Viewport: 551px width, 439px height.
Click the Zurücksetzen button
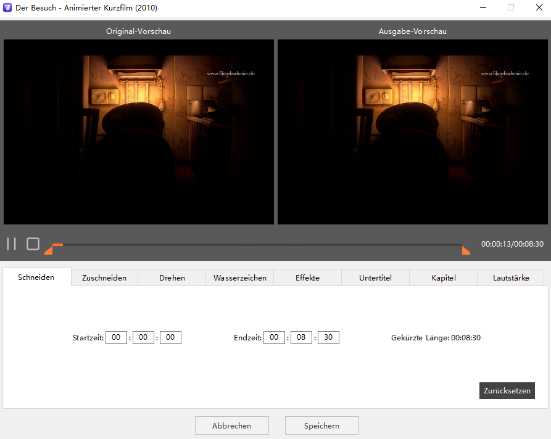(x=507, y=390)
